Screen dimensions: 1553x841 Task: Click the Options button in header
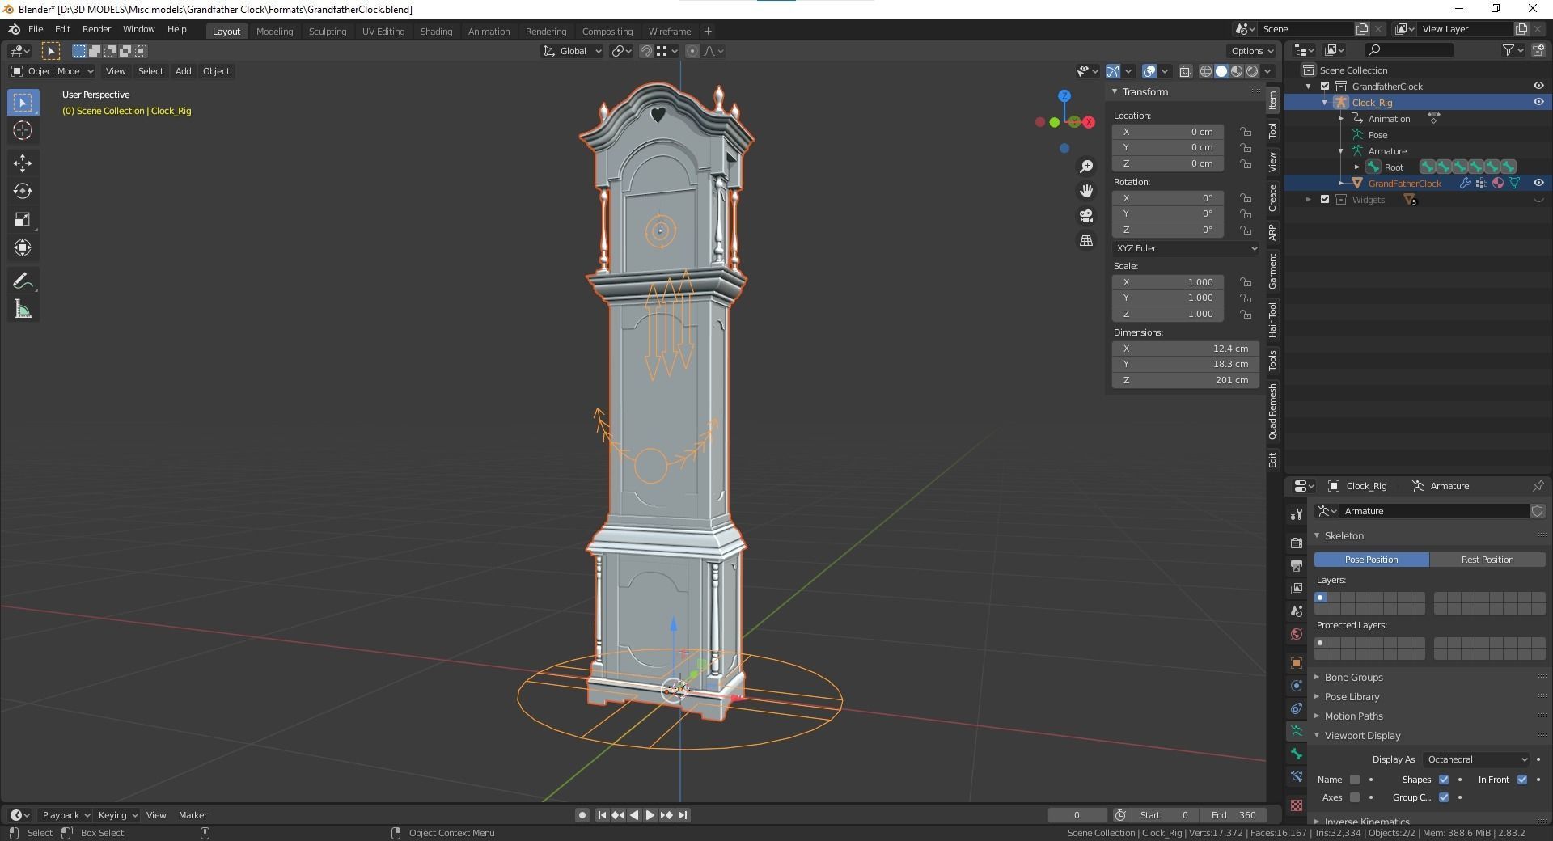1251,51
